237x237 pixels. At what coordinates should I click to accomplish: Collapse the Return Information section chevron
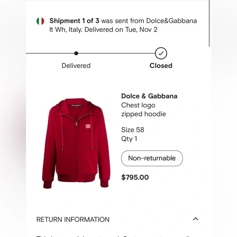196,219
